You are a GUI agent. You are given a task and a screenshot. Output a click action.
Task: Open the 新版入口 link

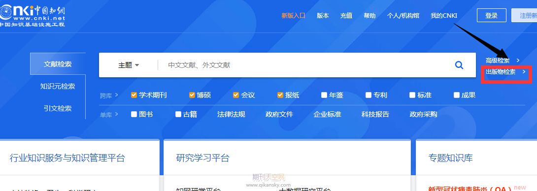293,15
